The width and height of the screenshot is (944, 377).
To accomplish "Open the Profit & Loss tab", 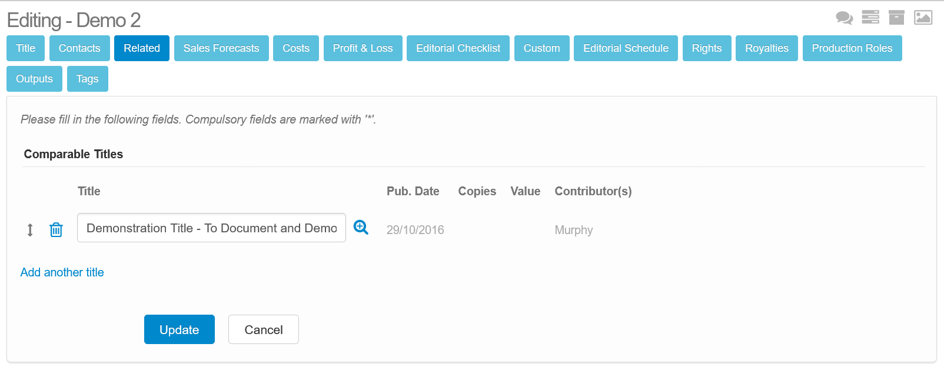I will click(x=363, y=48).
